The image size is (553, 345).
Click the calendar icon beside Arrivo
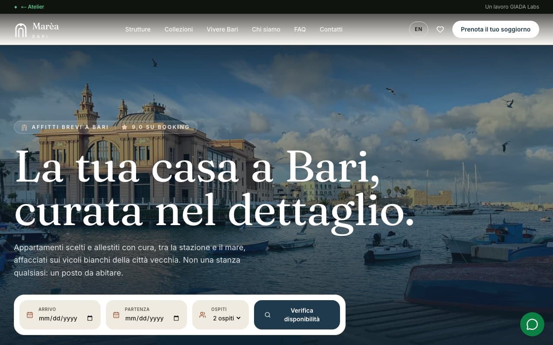point(30,315)
